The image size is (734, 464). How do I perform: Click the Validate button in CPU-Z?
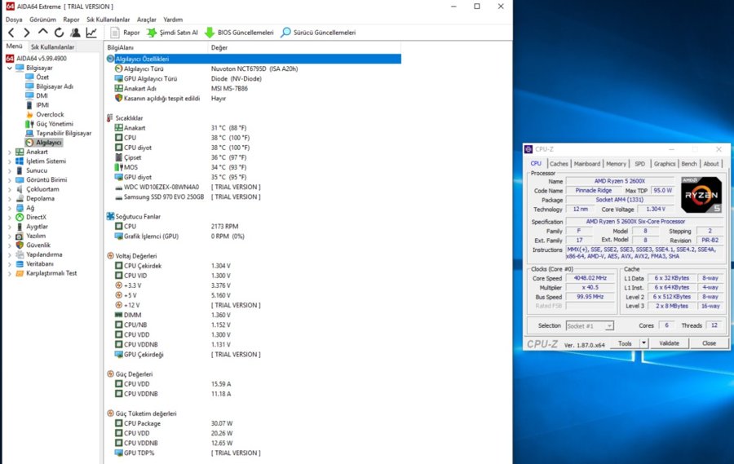click(x=669, y=343)
